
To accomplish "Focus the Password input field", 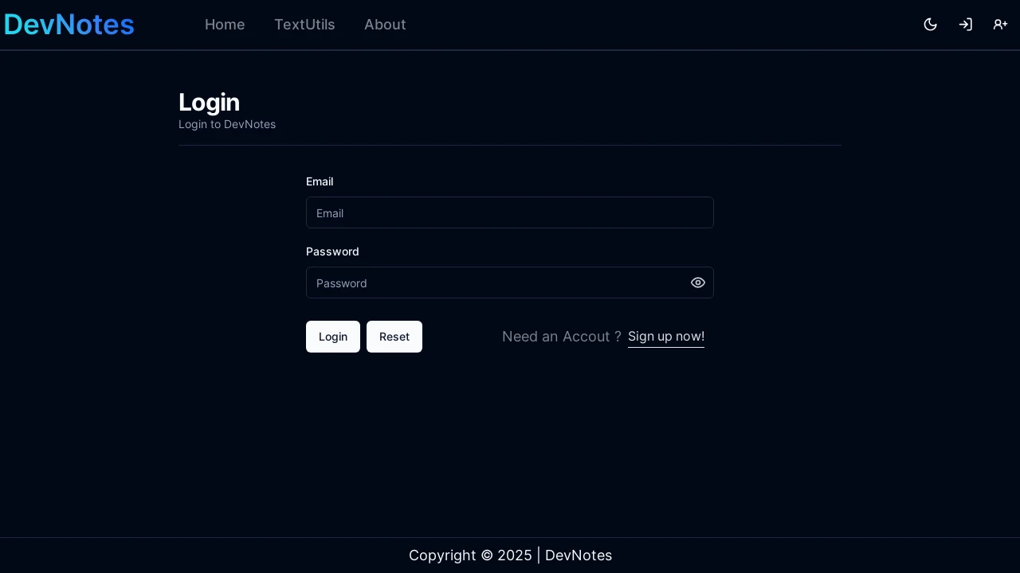I will pos(510,283).
